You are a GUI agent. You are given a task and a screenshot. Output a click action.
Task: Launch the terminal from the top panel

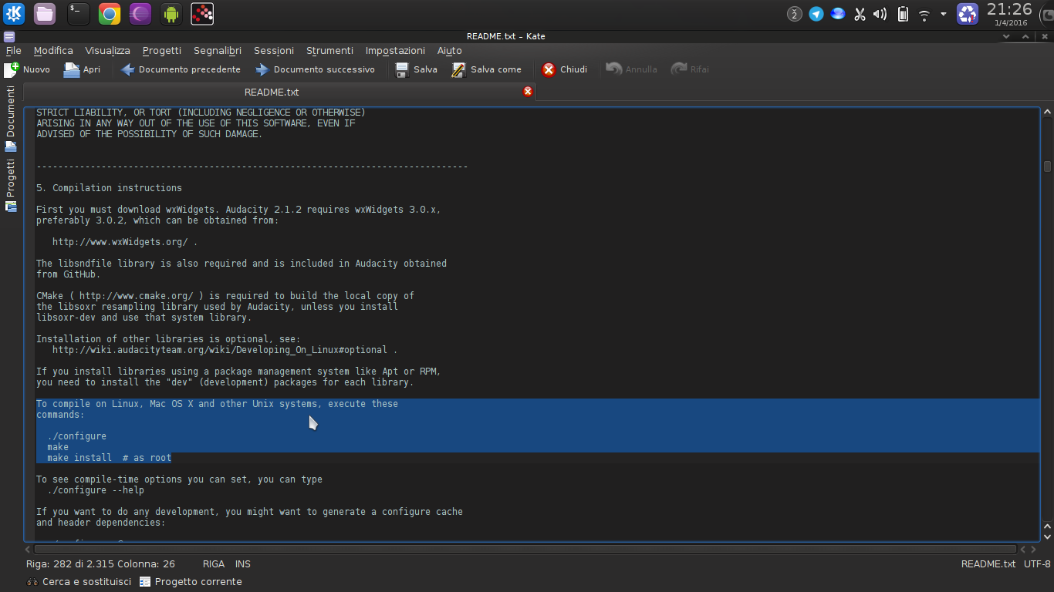[76, 13]
